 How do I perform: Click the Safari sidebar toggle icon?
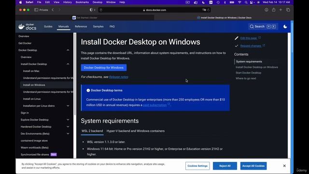point(36,10)
